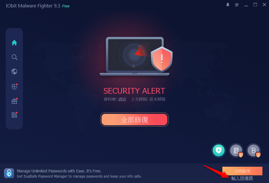Click the anti-ransomware engine icon with warning
Image resolution: width=269 pixels, height=183 pixels.
(236, 150)
